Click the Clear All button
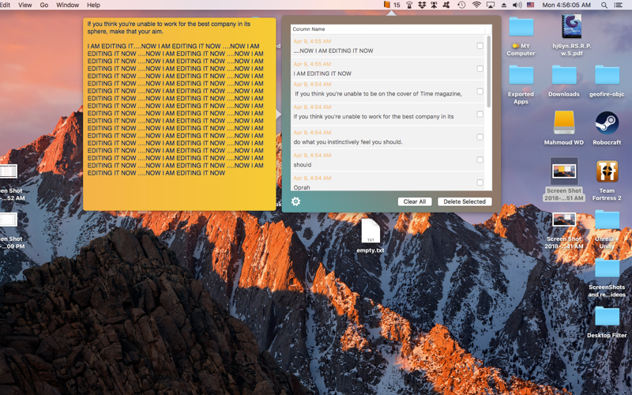The height and width of the screenshot is (395, 632). (414, 201)
